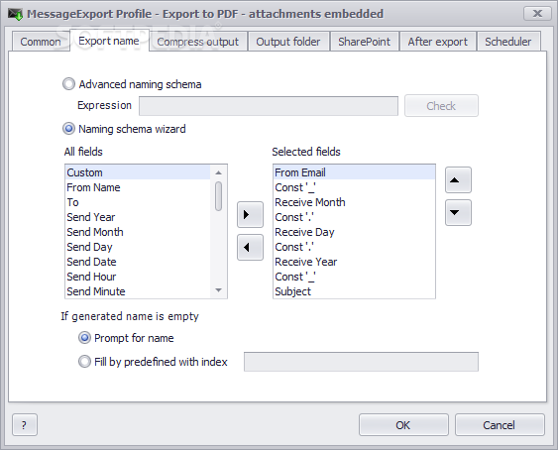Select To in All fields list
Viewport: 558px width, 450px height.
coord(138,202)
